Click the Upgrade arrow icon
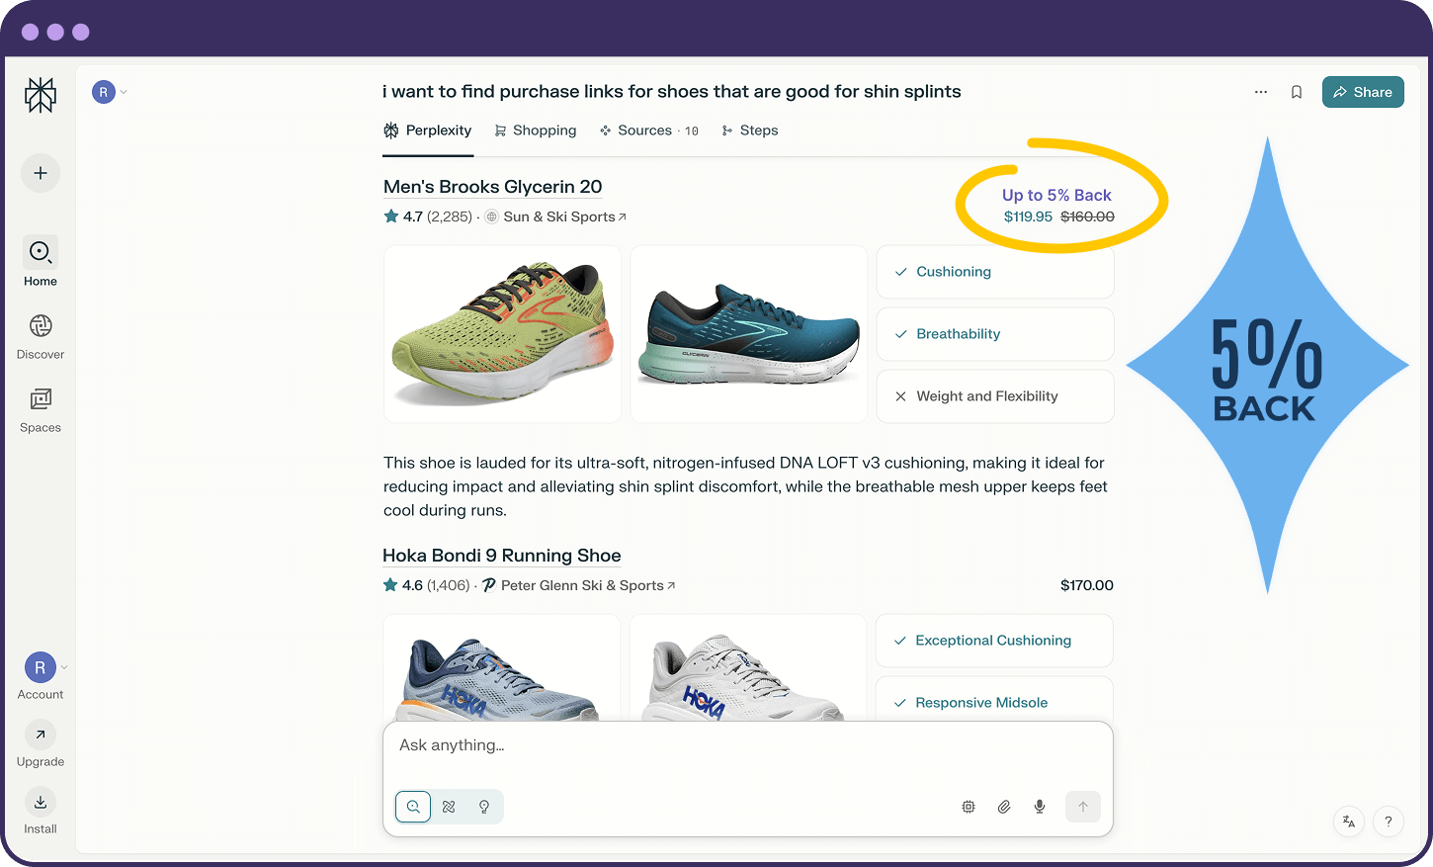The height and width of the screenshot is (867, 1433). coord(41,735)
